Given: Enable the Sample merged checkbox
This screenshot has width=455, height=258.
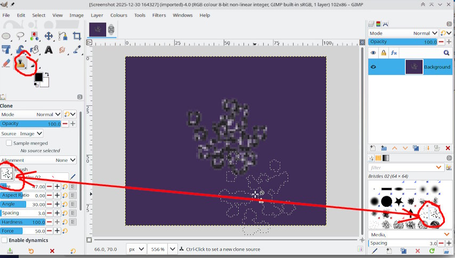Looking at the screenshot, I should [9, 143].
